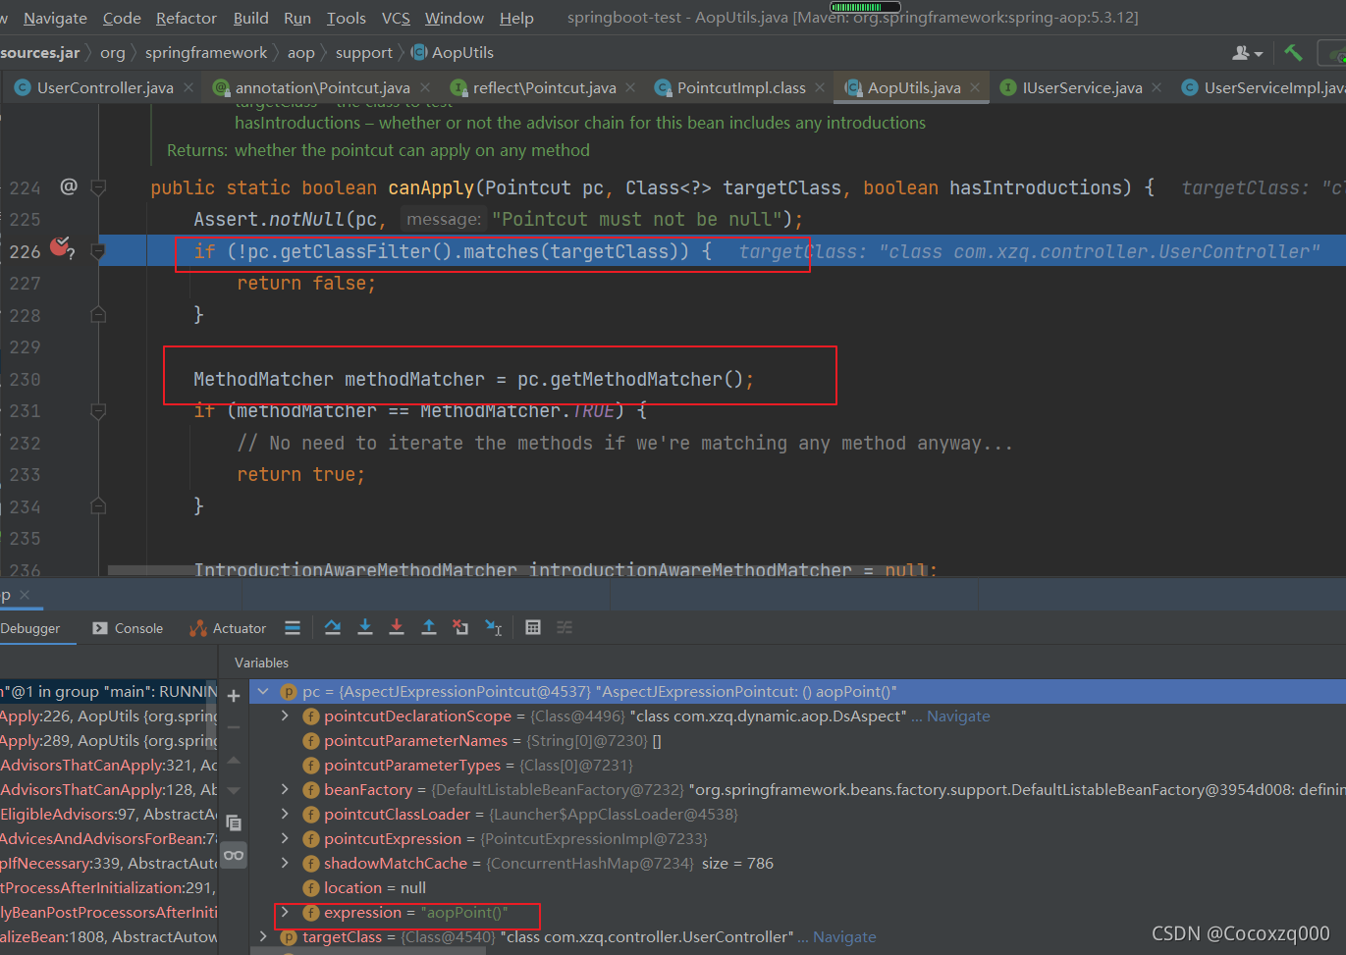1346x955 pixels.
Task: Close the PointcutImpl.class tab
Action: point(820,87)
